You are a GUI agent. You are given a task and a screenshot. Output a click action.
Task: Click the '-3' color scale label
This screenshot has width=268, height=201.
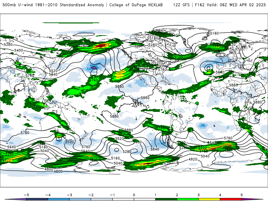(69, 195)
